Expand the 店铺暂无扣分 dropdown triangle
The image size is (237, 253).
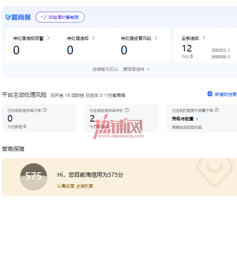tap(148, 69)
